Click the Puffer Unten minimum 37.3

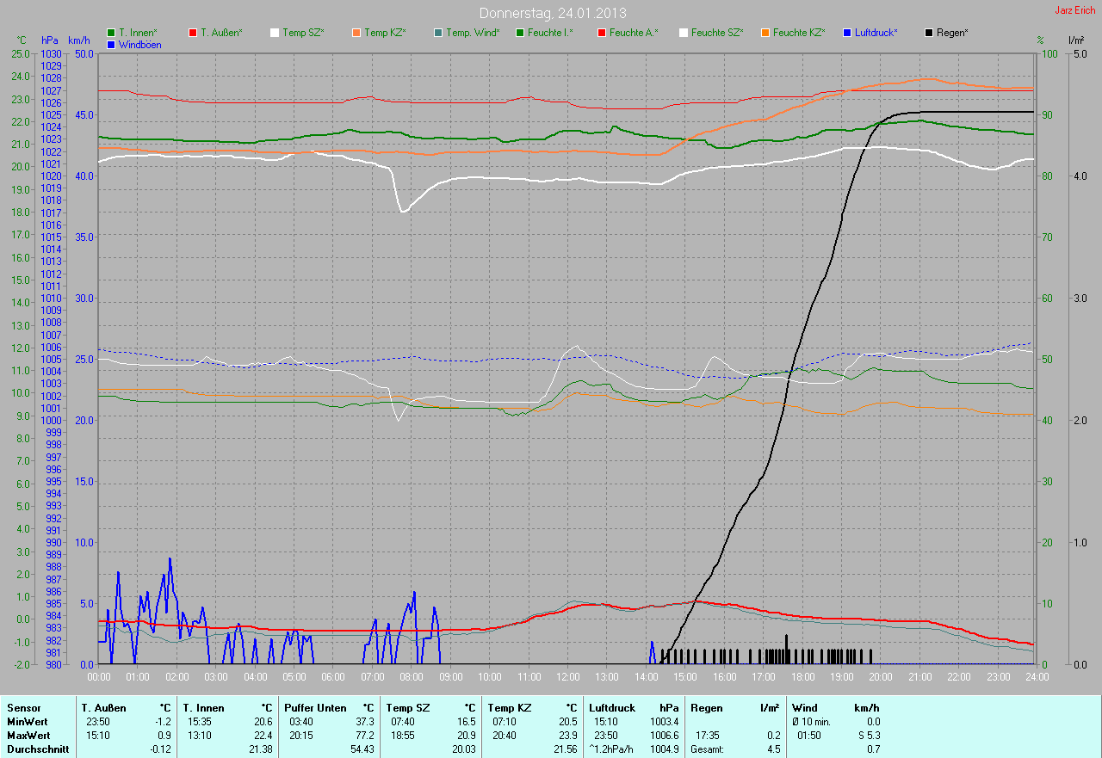click(365, 722)
